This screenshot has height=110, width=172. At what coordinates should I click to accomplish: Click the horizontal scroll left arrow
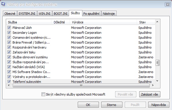click(x=9, y=85)
